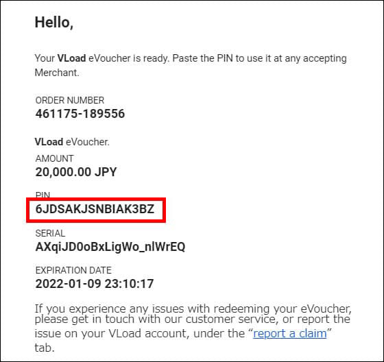Viewport: 384px width, 362px height.
Task: Click the word Merchant in the intro
Action: (57, 73)
